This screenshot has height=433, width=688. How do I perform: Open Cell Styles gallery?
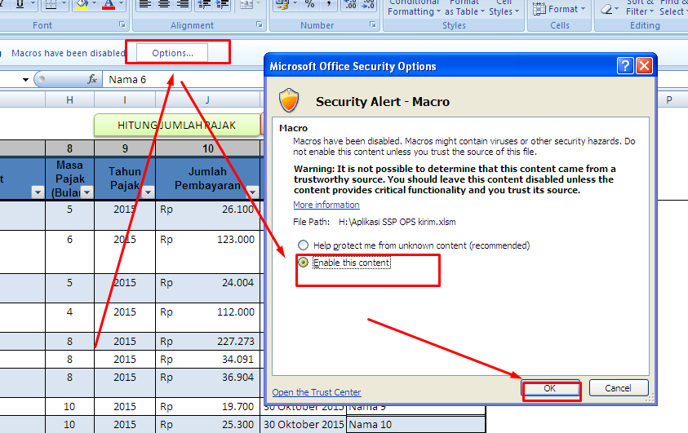click(504, 8)
